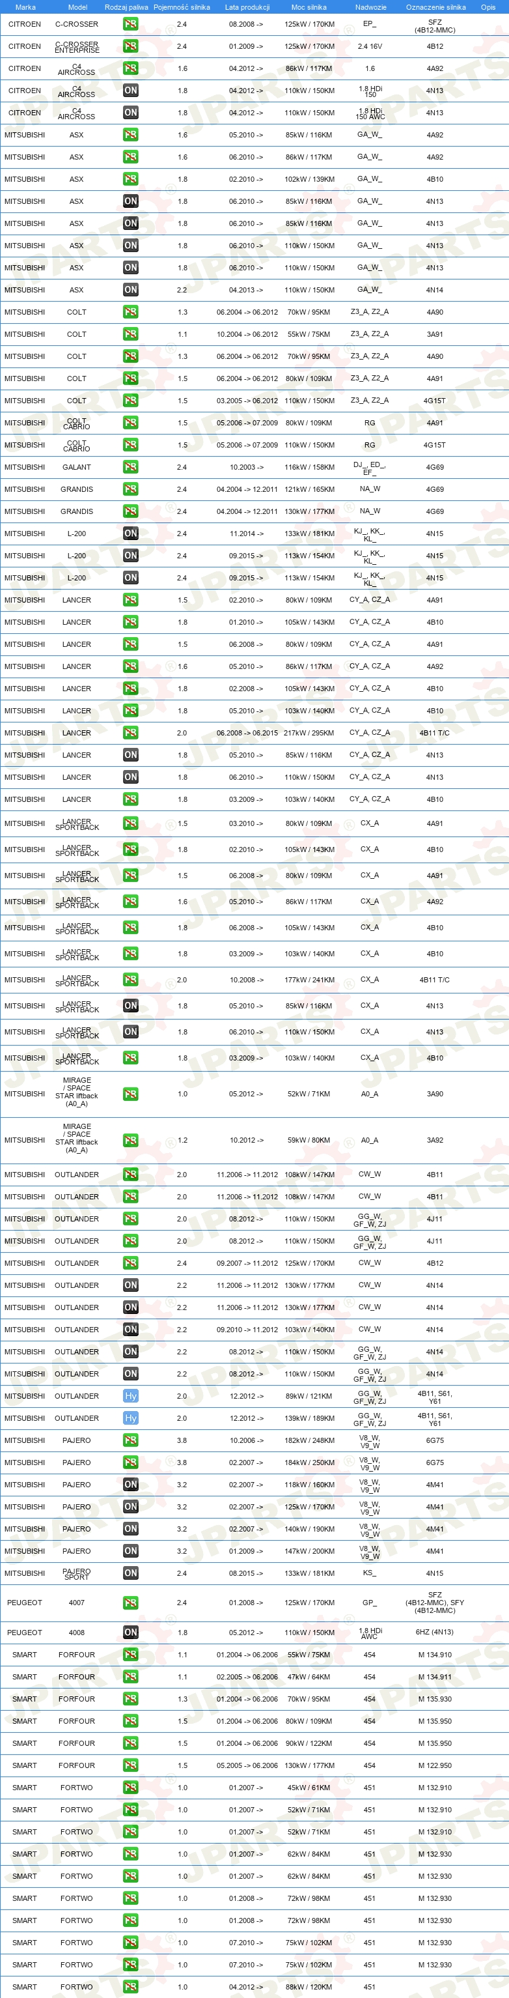Click the 4008 model cell
509x1998 pixels.
[x=77, y=1633]
